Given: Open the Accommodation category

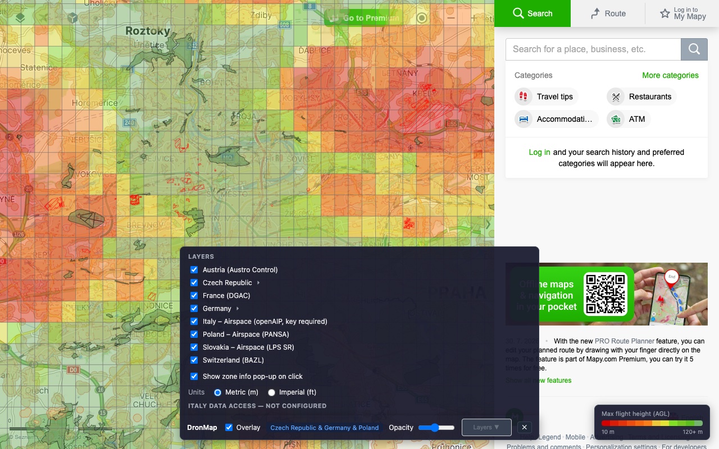Looking at the screenshot, I should [x=556, y=119].
